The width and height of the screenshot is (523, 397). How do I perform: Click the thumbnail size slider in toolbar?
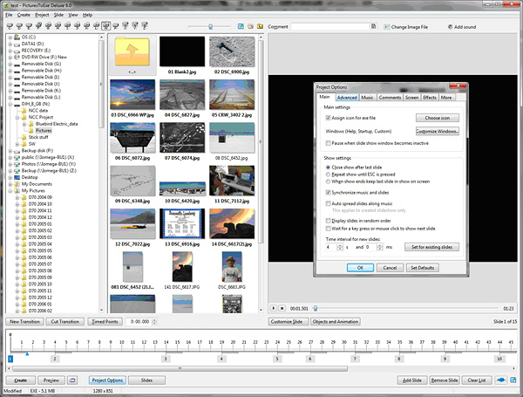click(x=211, y=27)
